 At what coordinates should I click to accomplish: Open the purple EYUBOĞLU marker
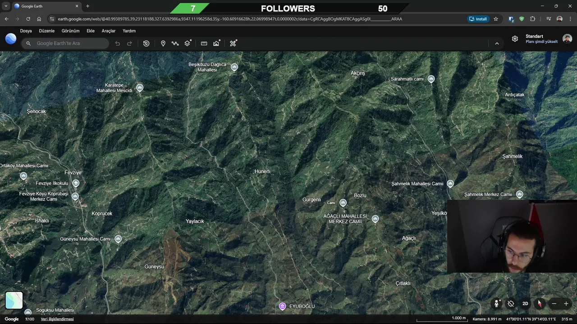[x=282, y=306]
